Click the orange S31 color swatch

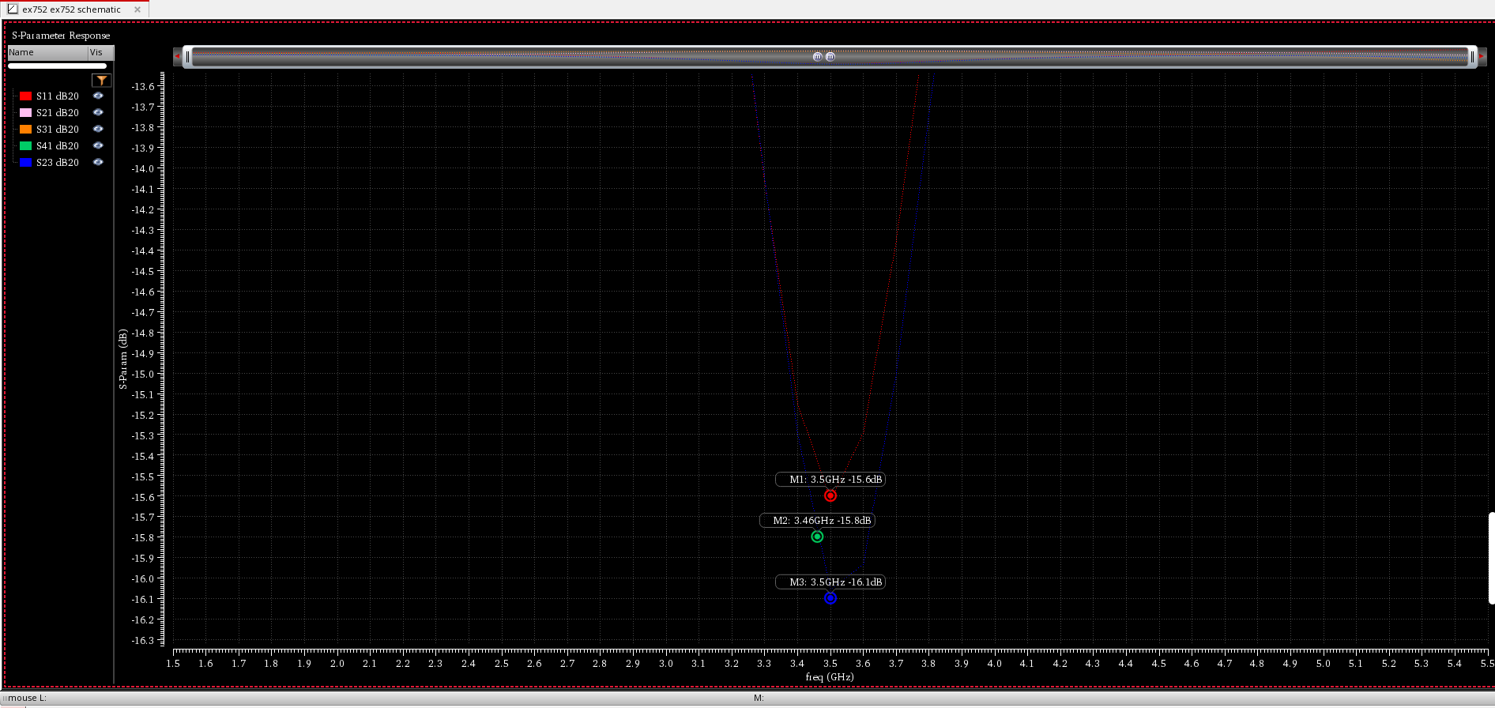pyautogui.click(x=25, y=129)
